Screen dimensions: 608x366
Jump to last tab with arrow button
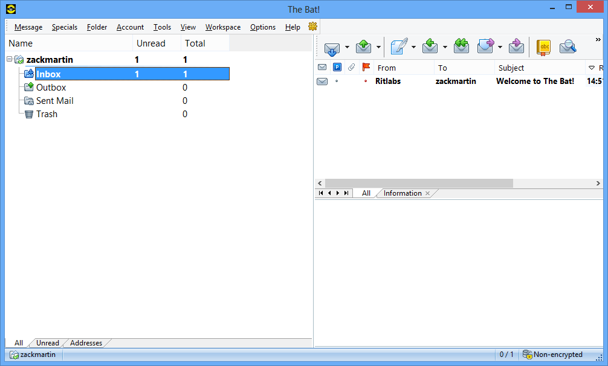[346, 193]
